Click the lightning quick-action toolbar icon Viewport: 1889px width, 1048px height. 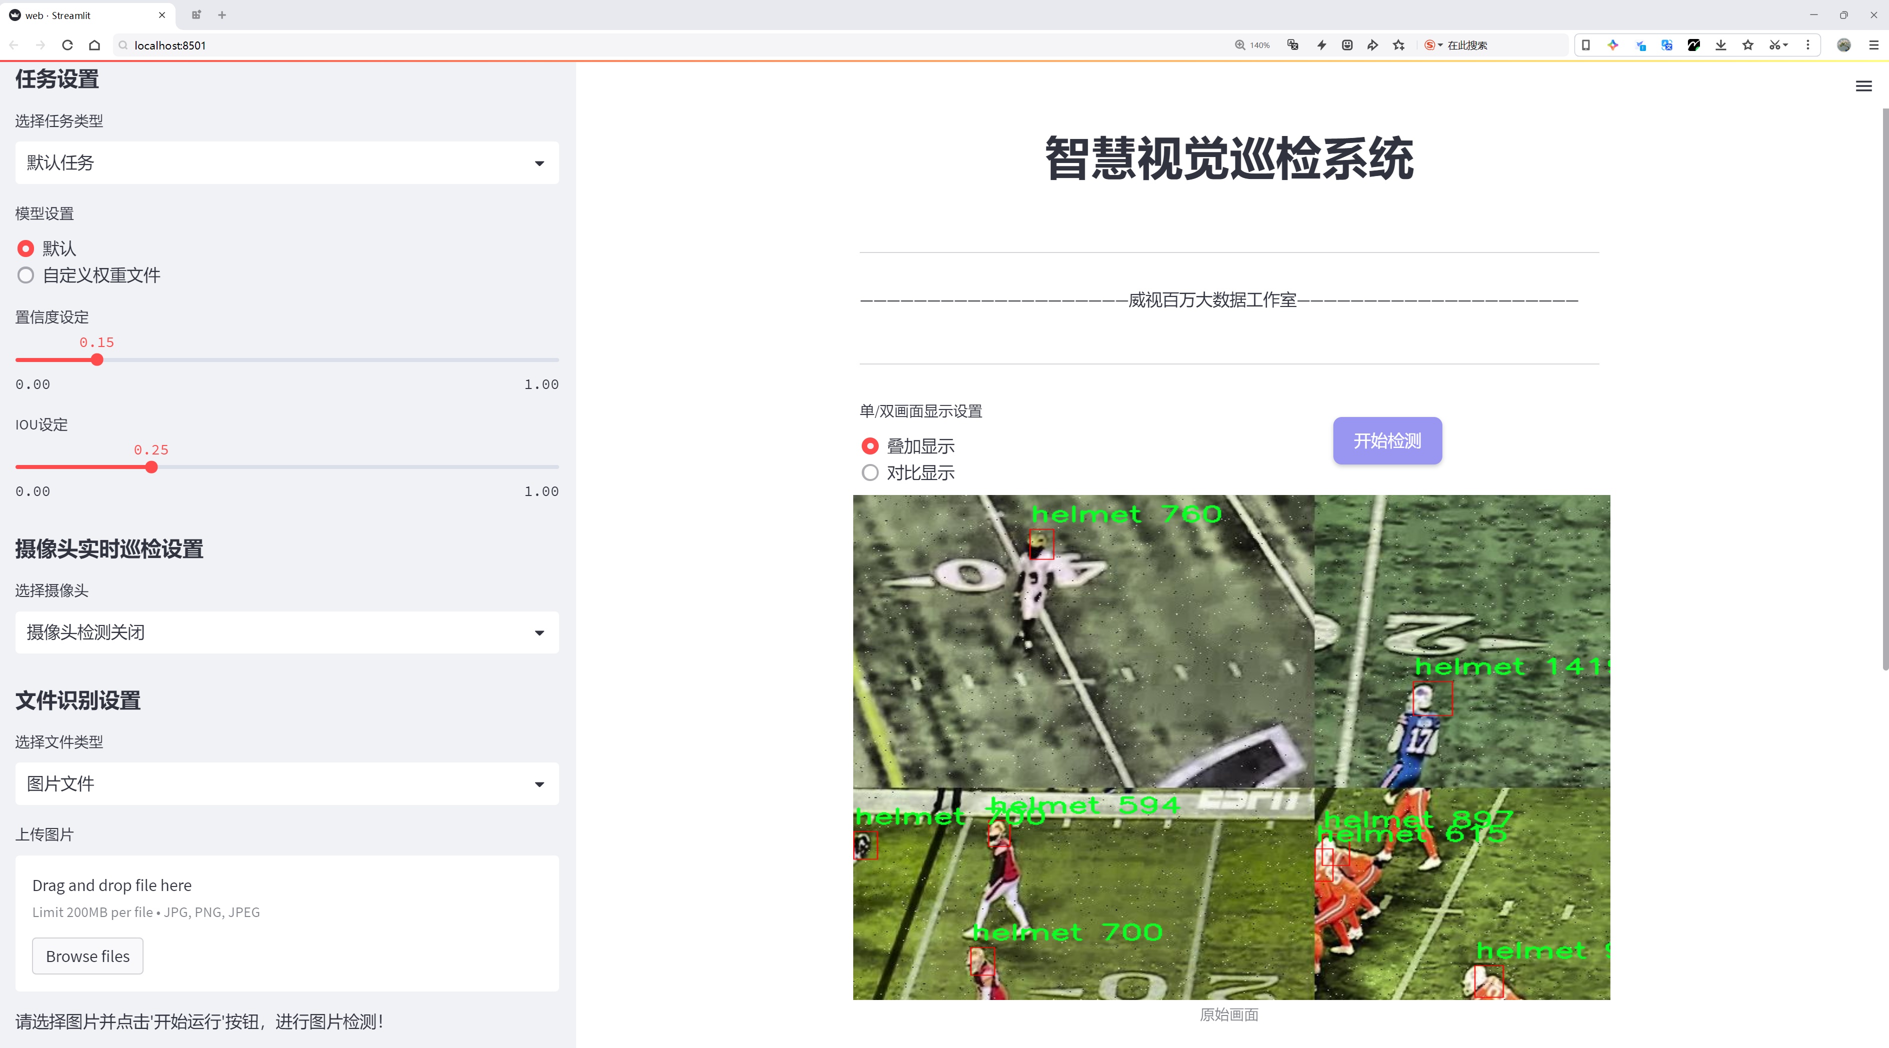point(1321,44)
